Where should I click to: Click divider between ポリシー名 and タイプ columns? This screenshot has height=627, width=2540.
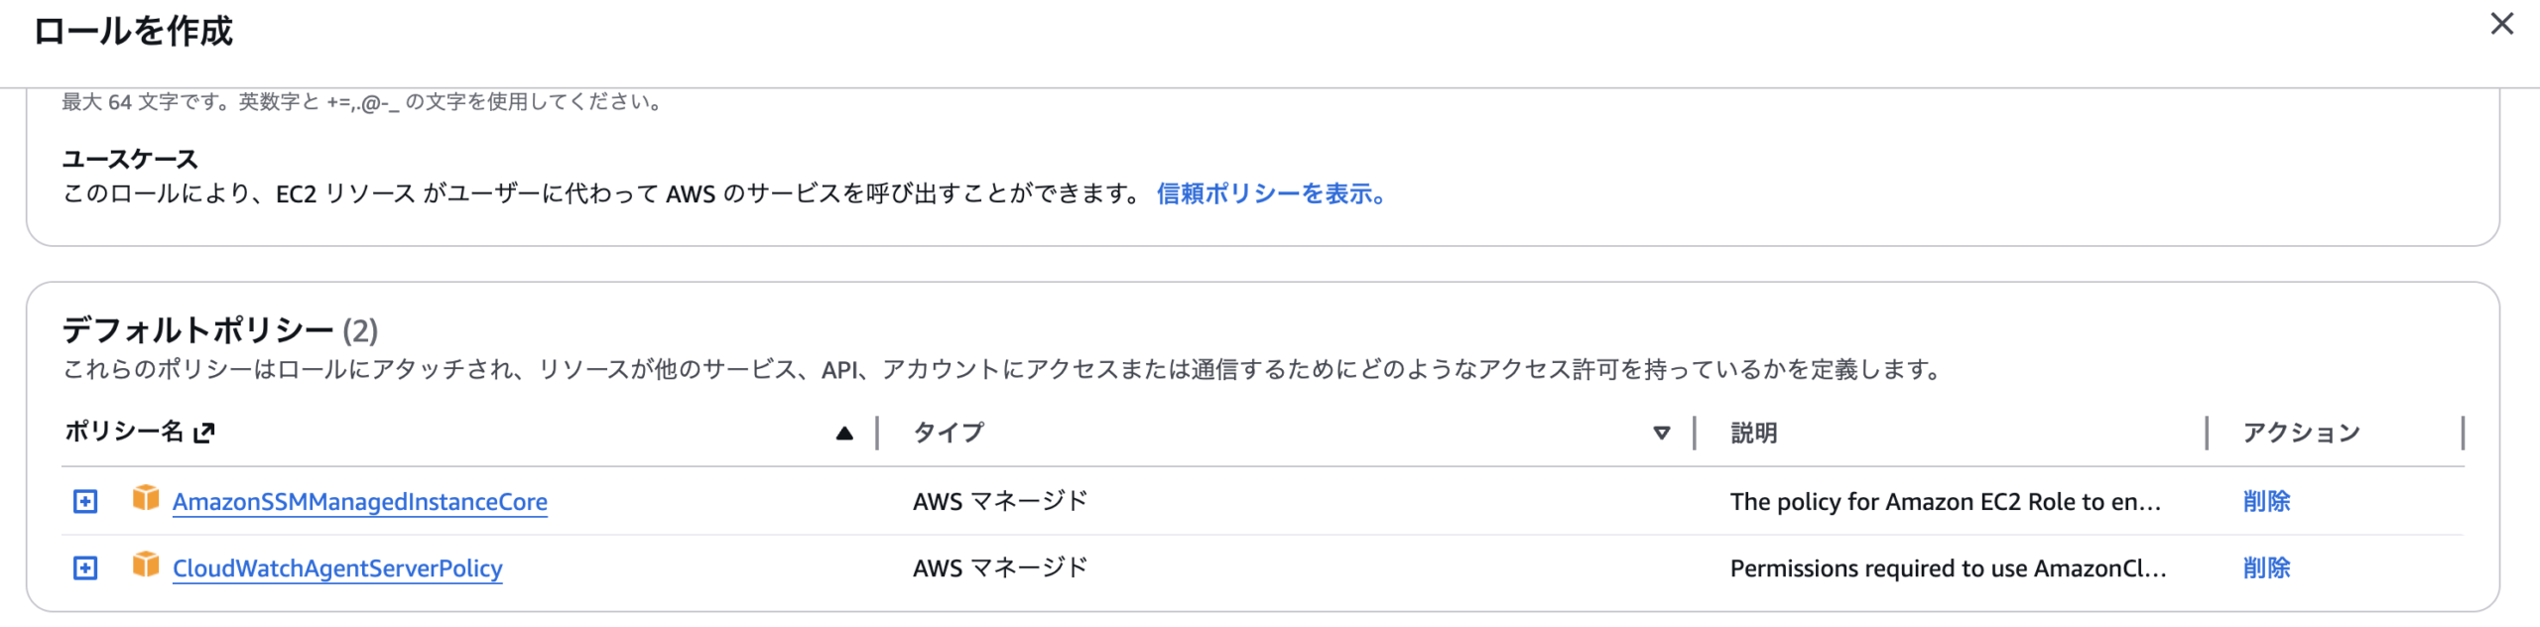pos(878,433)
